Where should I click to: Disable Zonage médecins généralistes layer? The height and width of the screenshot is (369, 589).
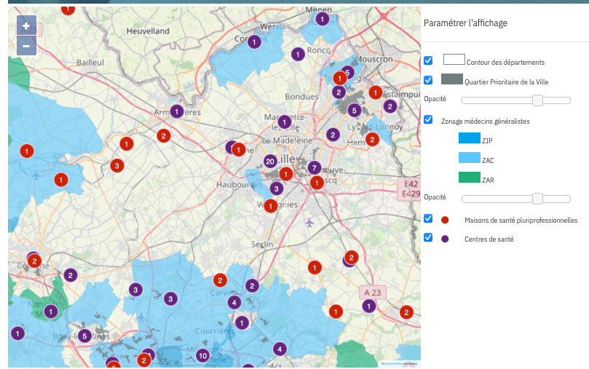coord(428,119)
